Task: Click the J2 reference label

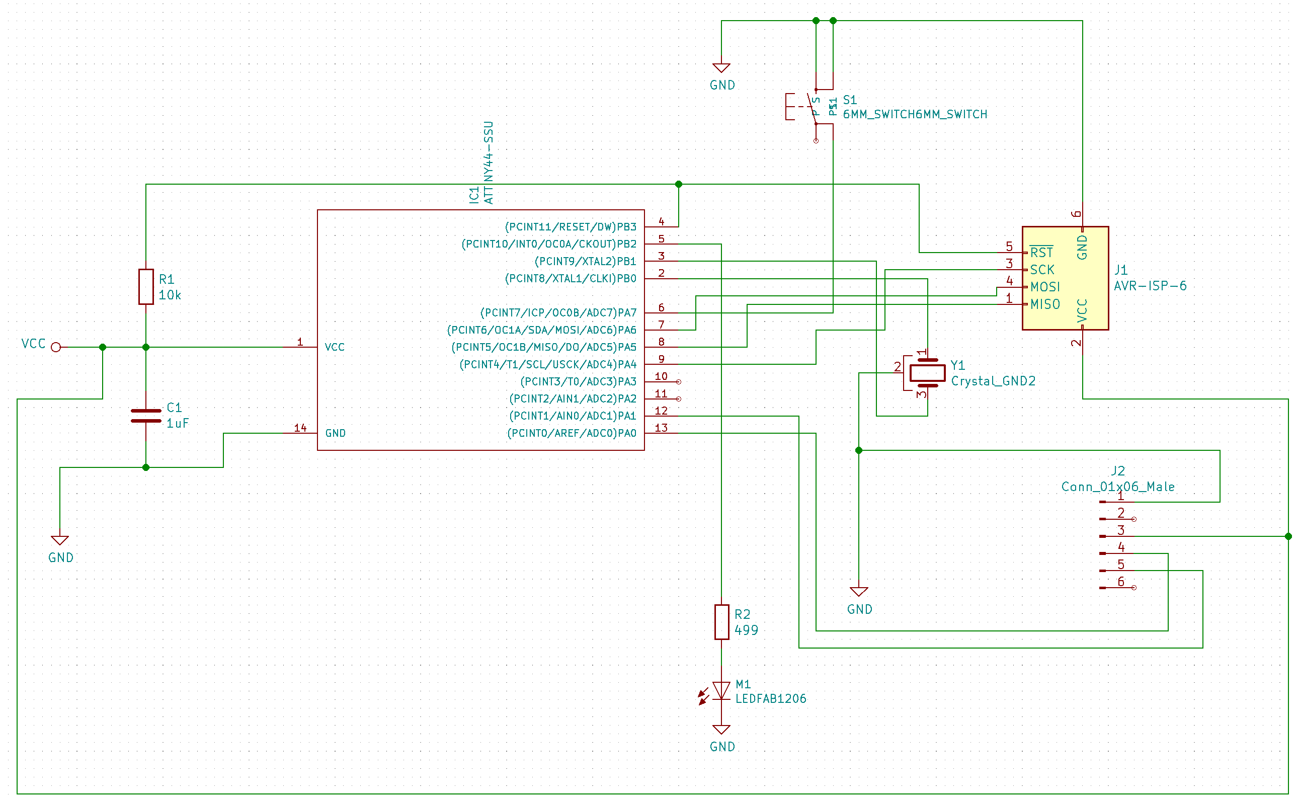Action: 1117,471
